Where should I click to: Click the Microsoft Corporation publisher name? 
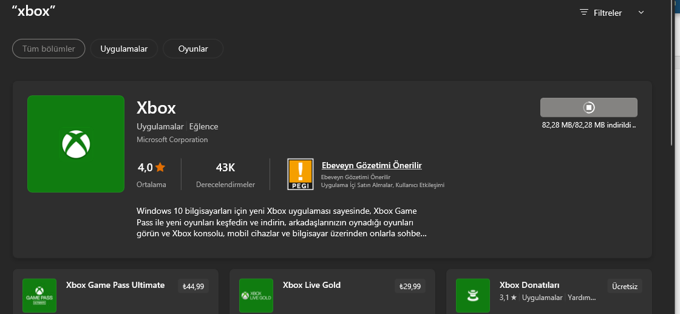[x=172, y=140]
